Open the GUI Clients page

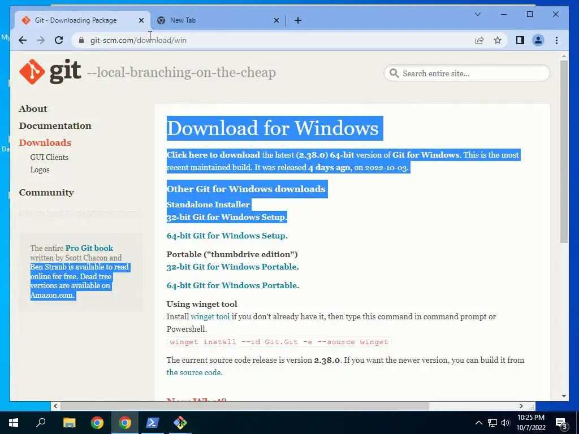pyautogui.click(x=49, y=157)
